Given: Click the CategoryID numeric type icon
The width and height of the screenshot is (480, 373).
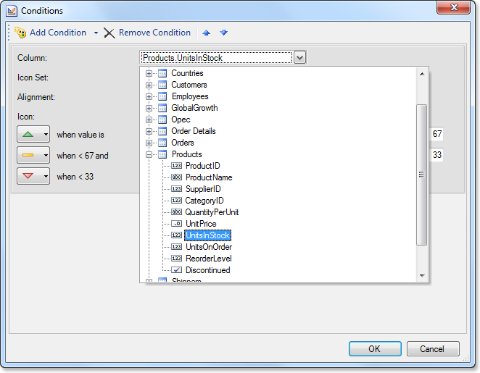Looking at the screenshot, I should click(177, 201).
